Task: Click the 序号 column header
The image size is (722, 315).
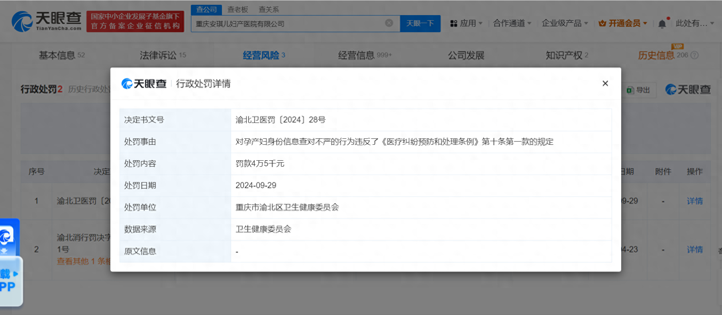Action: click(36, 171)
